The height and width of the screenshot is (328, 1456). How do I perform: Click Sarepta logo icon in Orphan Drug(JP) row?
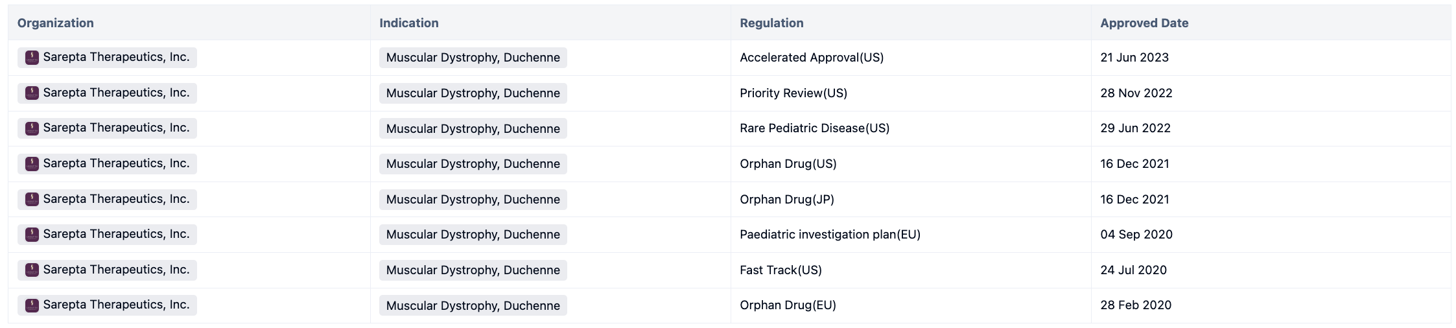point(32,199)
